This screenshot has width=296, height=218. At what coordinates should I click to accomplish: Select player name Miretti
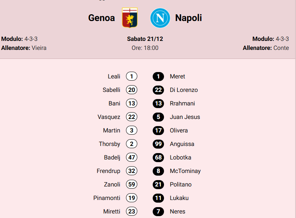tap(112, 212)
